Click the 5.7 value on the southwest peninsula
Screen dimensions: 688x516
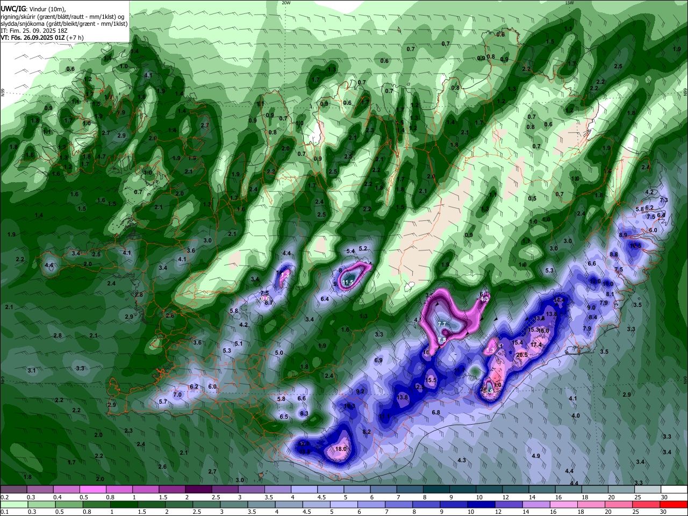pyautogui.click(x=163, y=402)
